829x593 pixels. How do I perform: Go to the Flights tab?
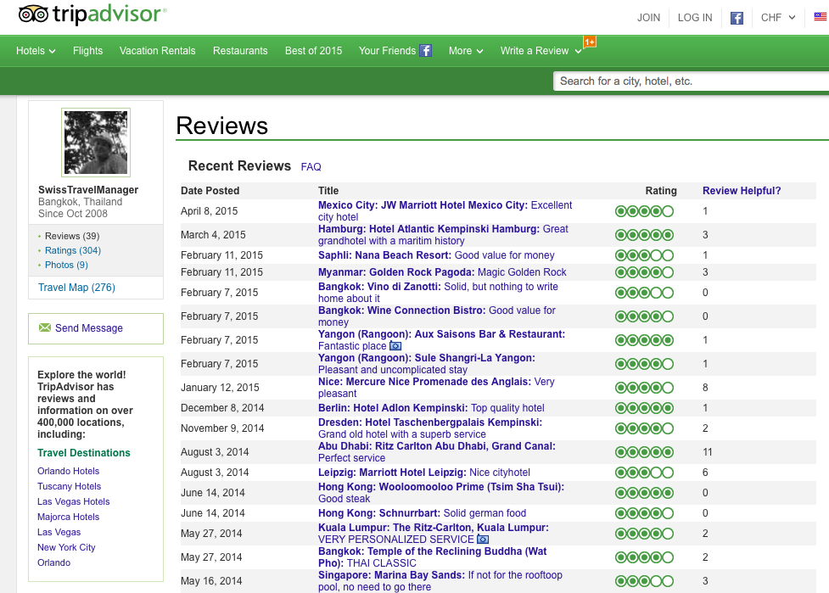point(87,51)
